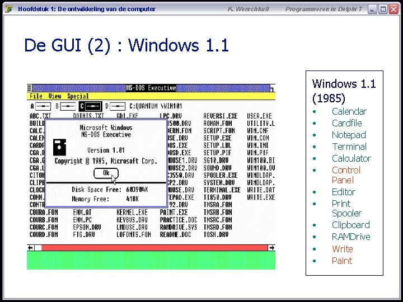The height and width of the screenshot is (302, 403).
Task: Select the file WRITE.EXE
Action: pos(261,197)
